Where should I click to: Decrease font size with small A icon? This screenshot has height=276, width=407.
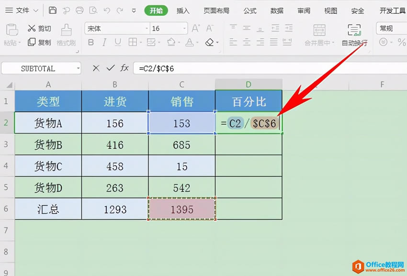click(x=209, y=28)
